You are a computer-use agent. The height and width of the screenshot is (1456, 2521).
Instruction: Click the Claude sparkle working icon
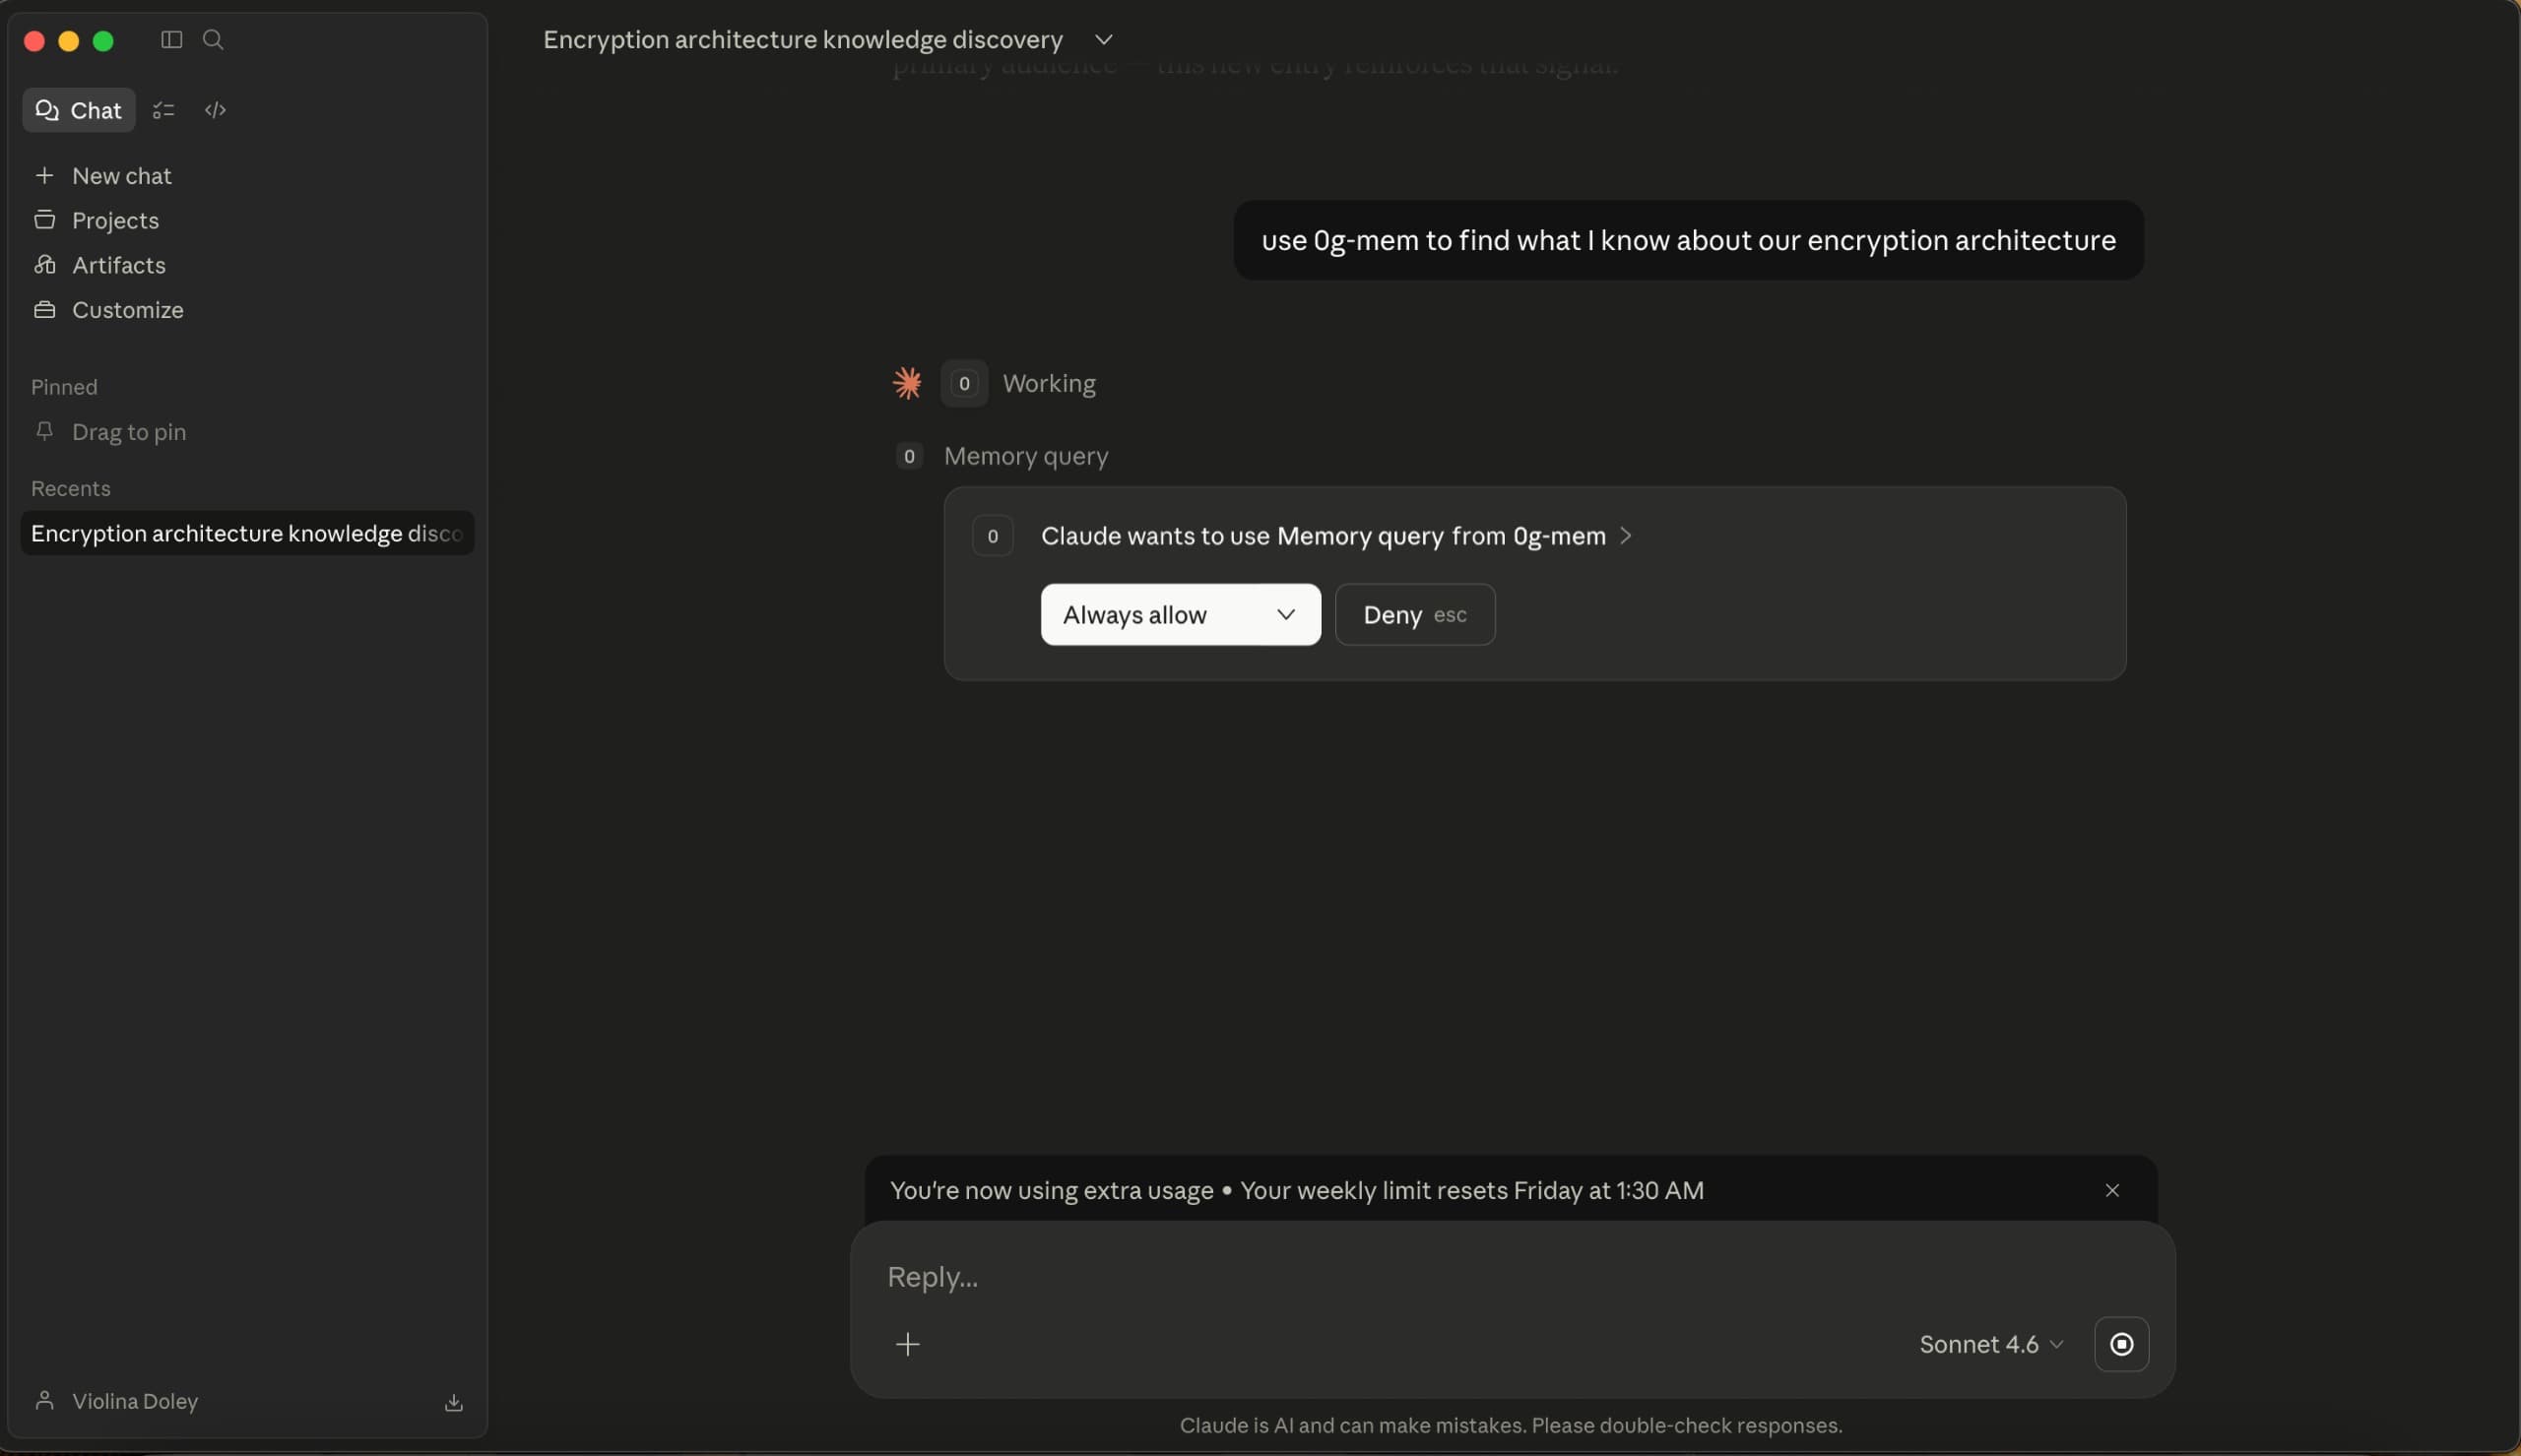pos(907,383)
